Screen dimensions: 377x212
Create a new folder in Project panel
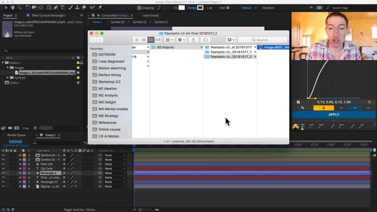(10, 128)
